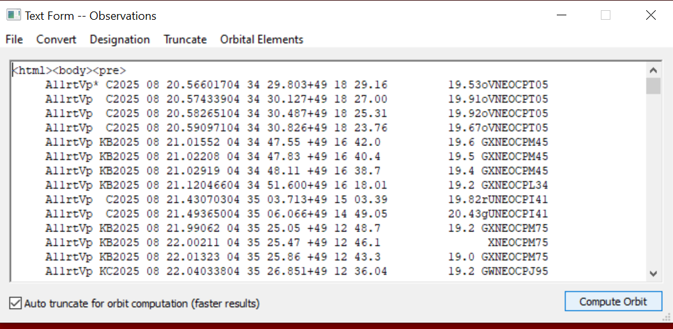This screenshot has width=673, height=329.
Task: Open the Convert menu
Action: (x=56, y=40)
